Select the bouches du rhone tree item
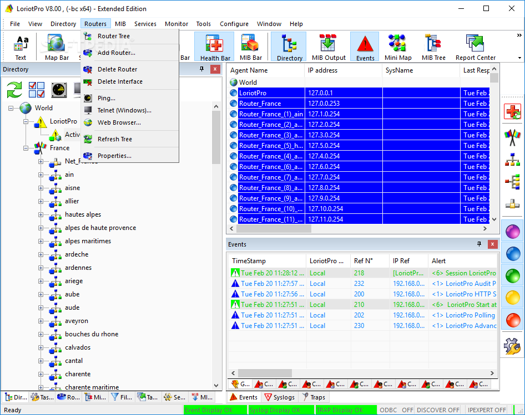This screenshot has width=525, height=415. point(92,334)
